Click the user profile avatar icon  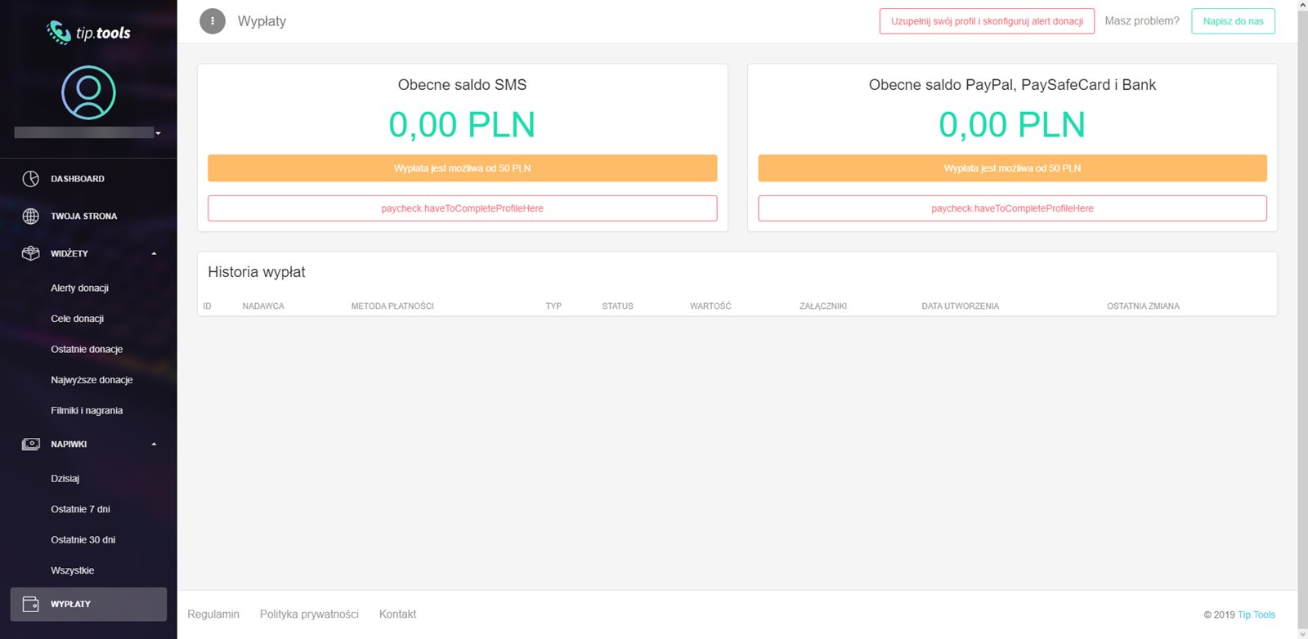pos(88,92)
